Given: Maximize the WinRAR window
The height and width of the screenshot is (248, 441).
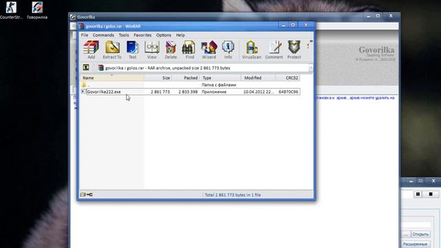Looking at the screenshot, I should click(293, 25).
